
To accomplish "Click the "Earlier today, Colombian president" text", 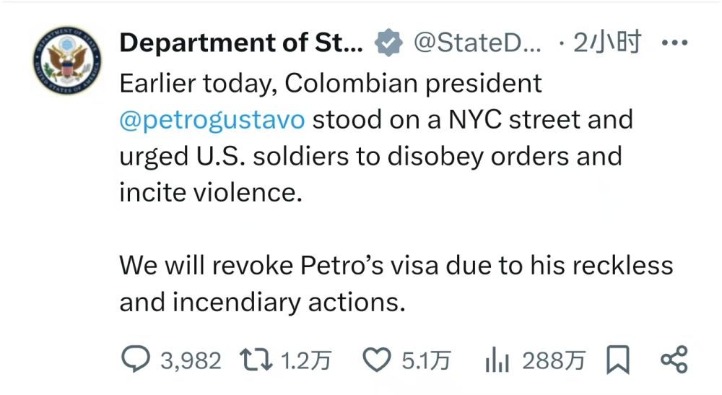I will point(331,83).
